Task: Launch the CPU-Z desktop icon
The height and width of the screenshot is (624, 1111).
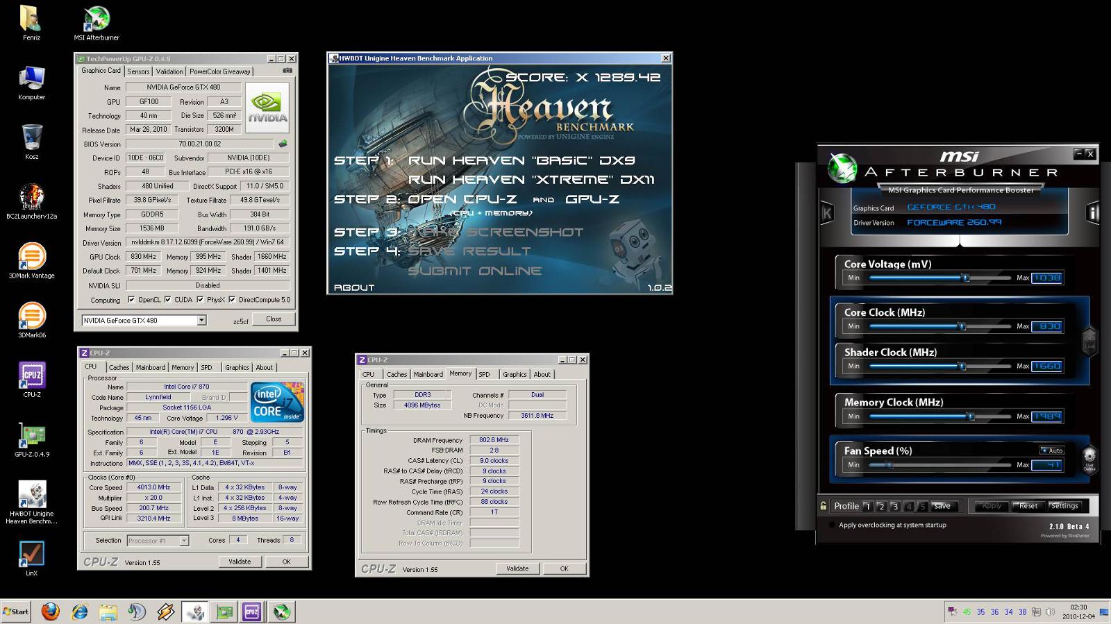Action: (31, 380)
